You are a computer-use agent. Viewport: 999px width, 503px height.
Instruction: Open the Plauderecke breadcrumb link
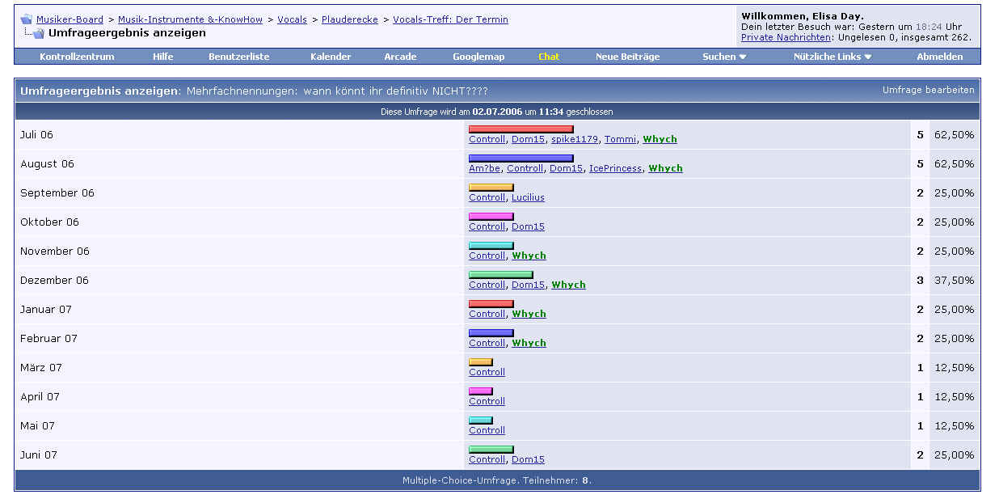pyautogui.click(x=350, y=19)
